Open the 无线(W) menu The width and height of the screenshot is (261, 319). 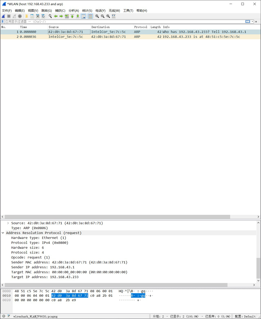point(114,11)
